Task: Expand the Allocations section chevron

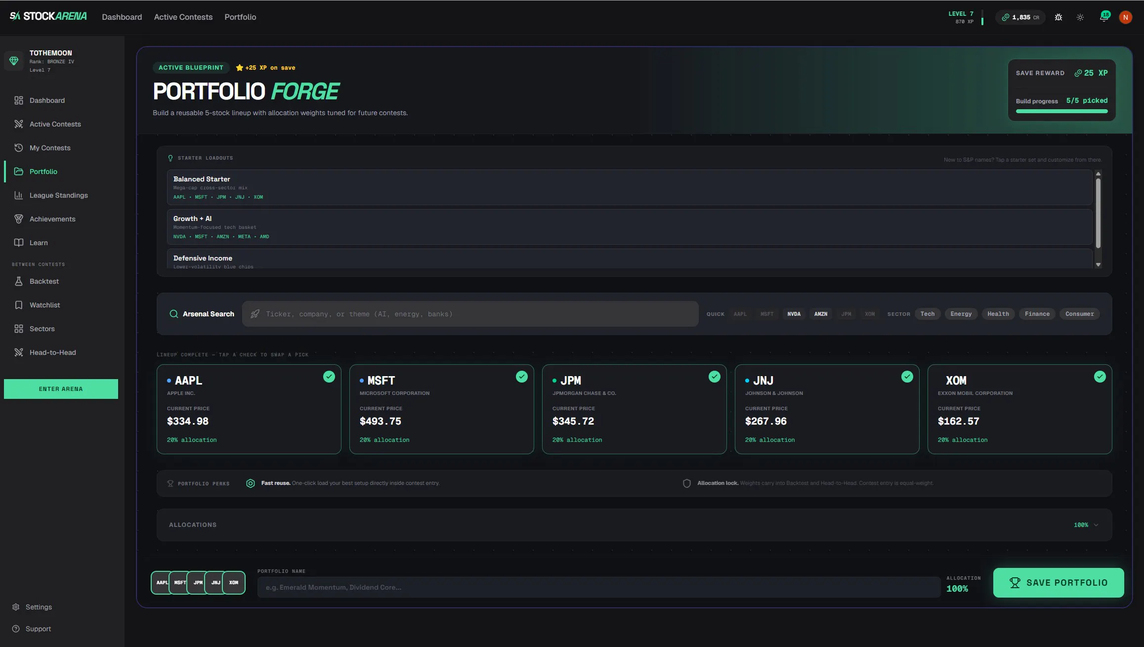Action: 1096,525
